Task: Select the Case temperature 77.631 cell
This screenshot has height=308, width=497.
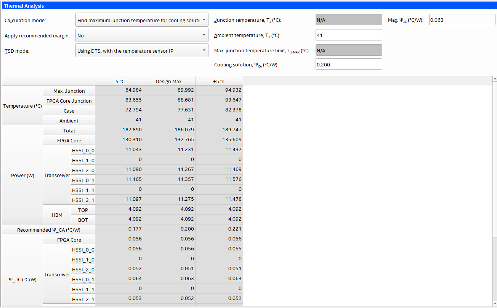Action: [169, 110]
